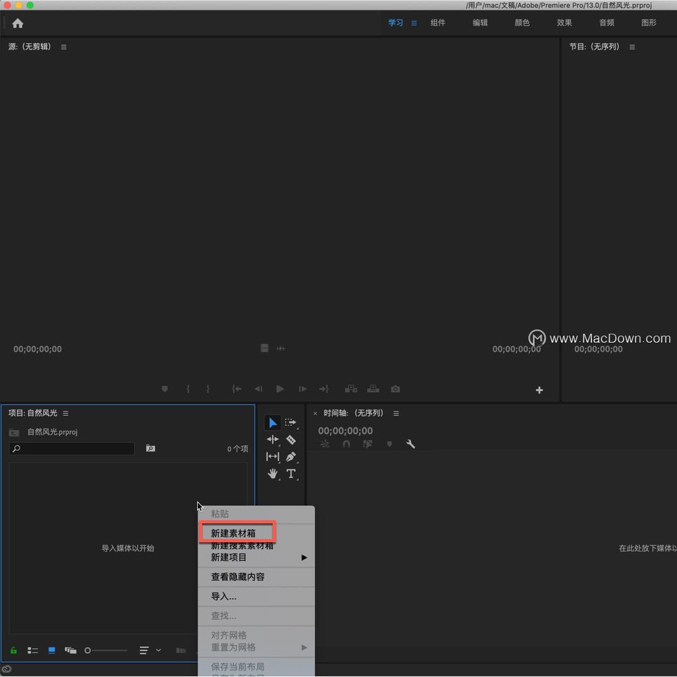Click Export Frame camera icon

395,389
